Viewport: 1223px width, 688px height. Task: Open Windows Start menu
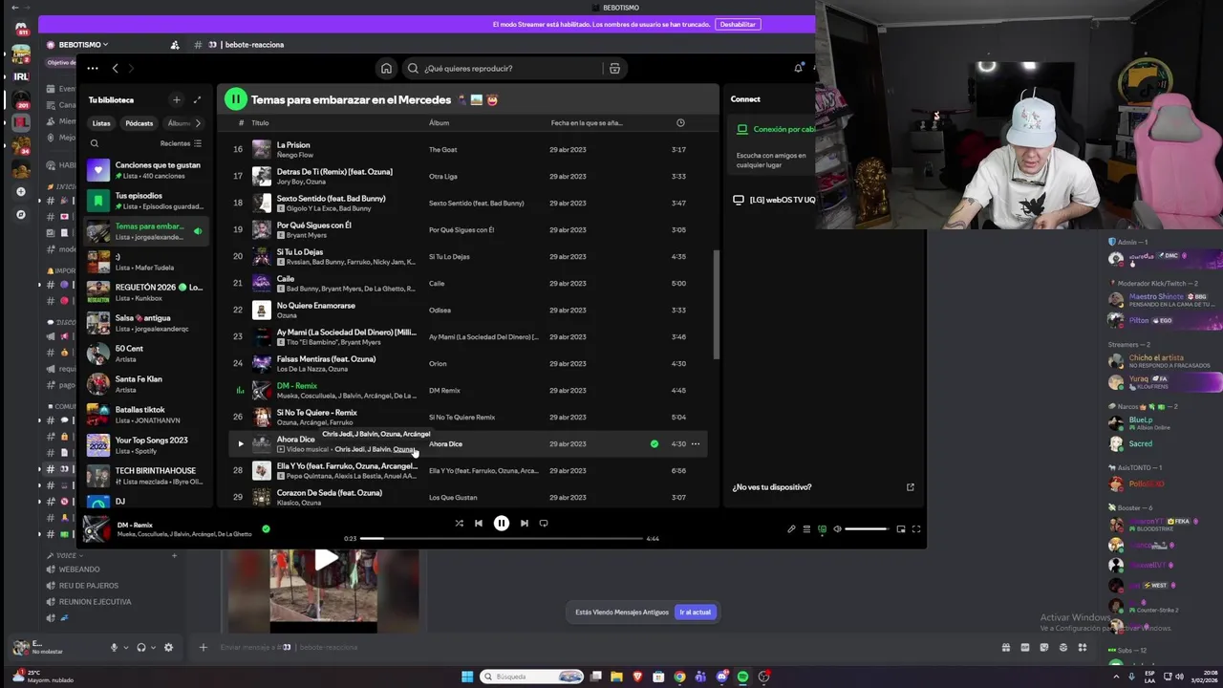click(x=467, y=677)
